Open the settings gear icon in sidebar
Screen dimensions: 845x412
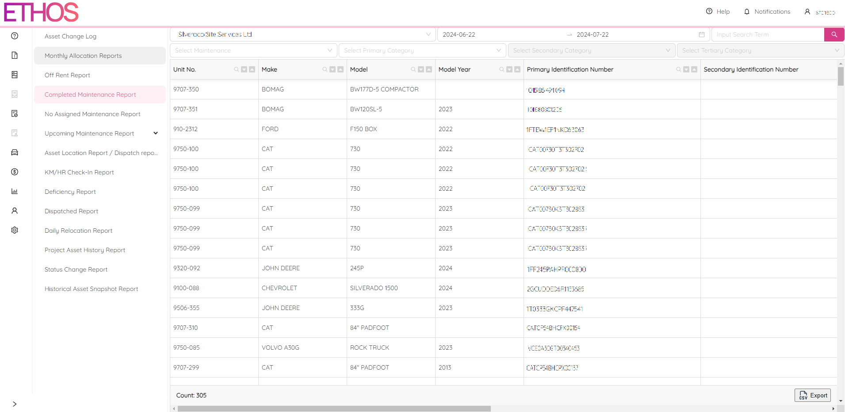point(15,230)
